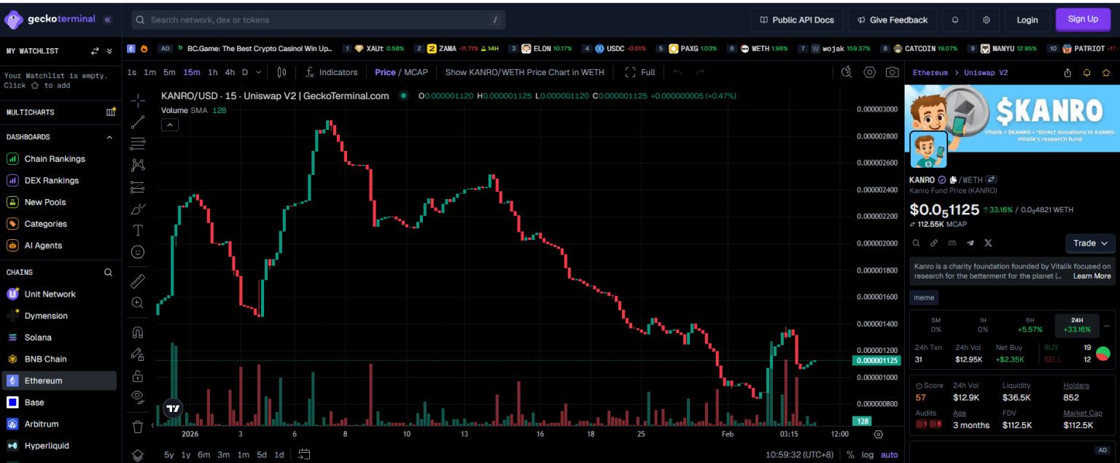Click Give Feedback button

click(x=892, y=20)
